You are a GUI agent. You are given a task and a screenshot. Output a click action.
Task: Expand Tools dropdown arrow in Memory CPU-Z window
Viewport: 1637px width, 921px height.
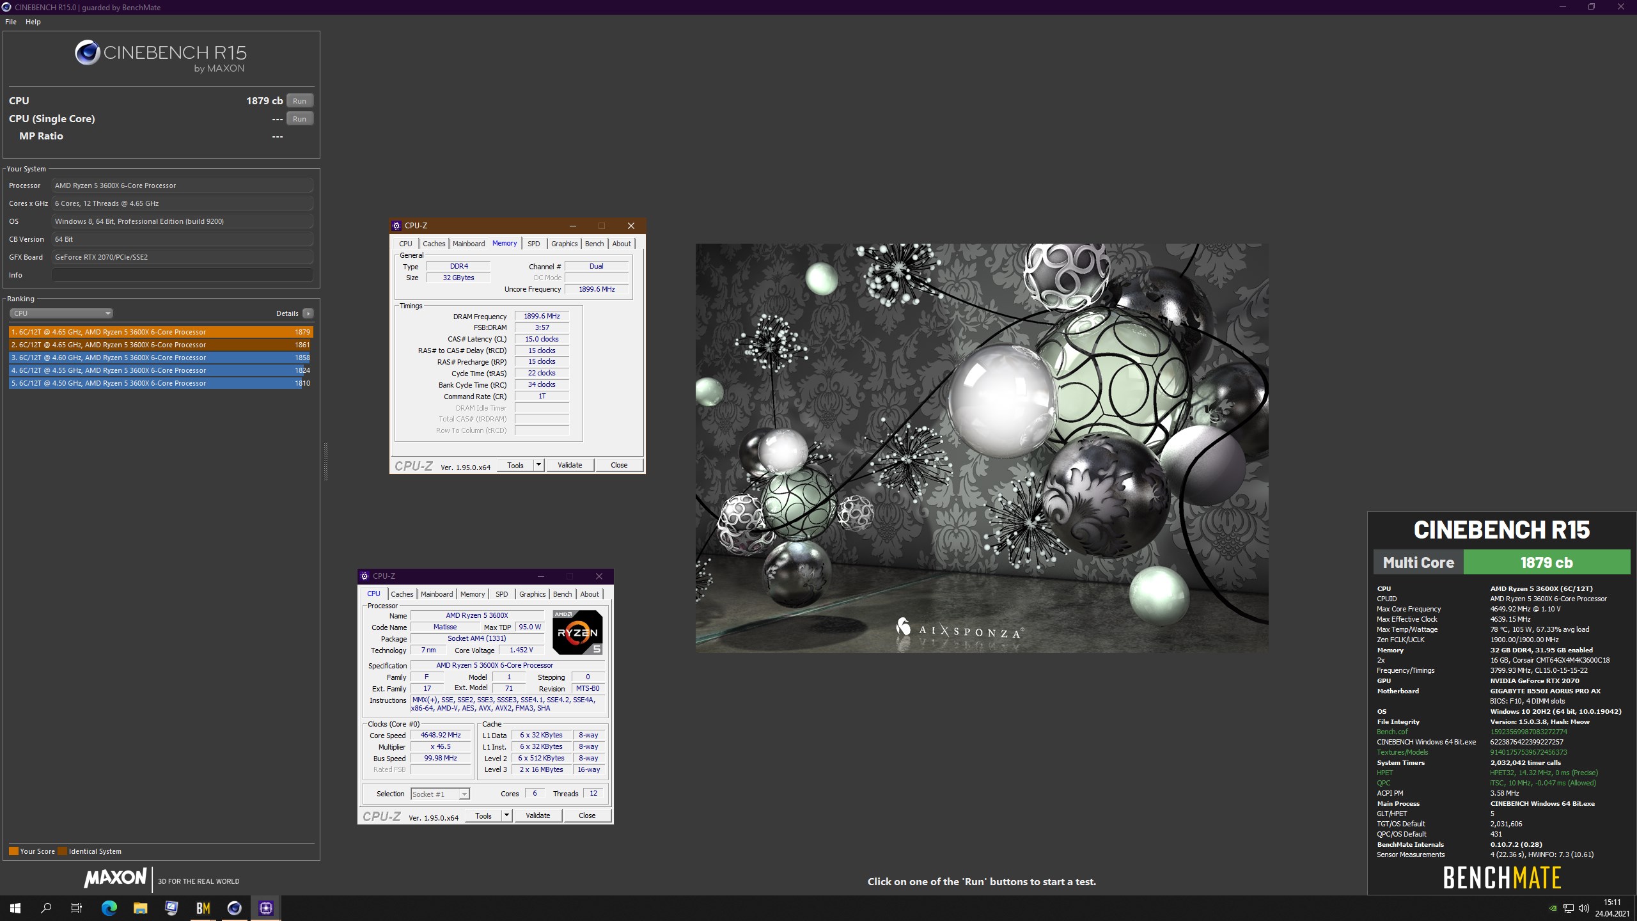538,465
